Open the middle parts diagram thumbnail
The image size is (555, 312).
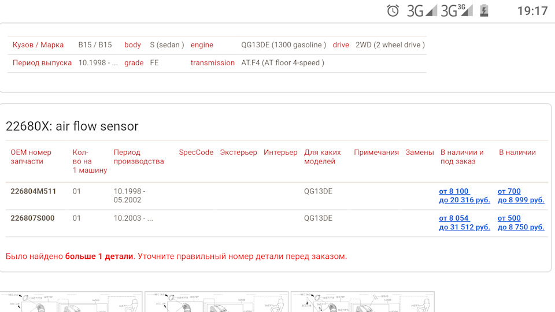(217, 302)
